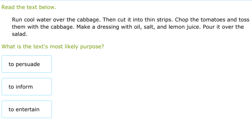Click the word "salad." ending the passage
This screenshot has width=252, height=119.
(20, 34)
